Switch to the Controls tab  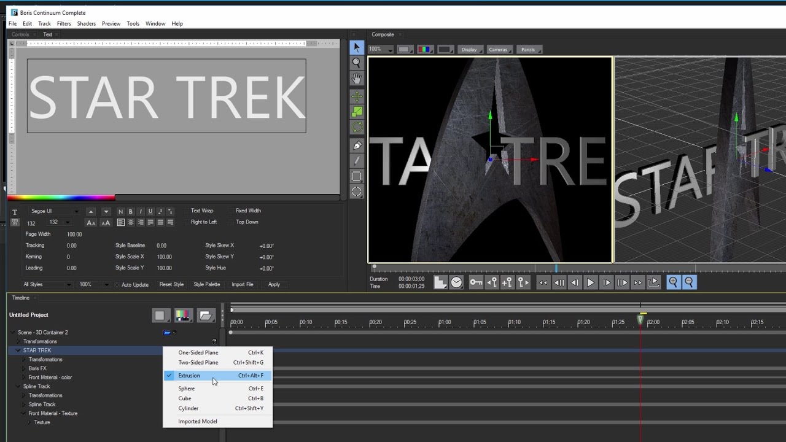coord(20,34)
